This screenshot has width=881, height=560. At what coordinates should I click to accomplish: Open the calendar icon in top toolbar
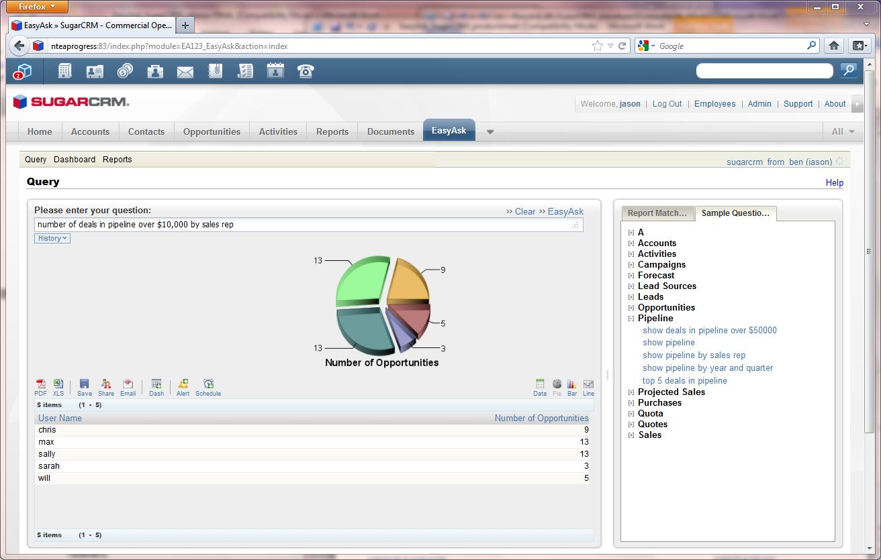point(275,70)
